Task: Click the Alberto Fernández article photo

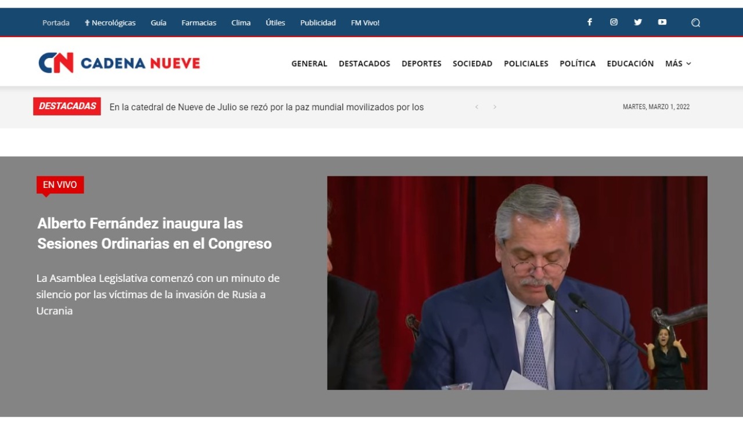Action: click(517, 282)
